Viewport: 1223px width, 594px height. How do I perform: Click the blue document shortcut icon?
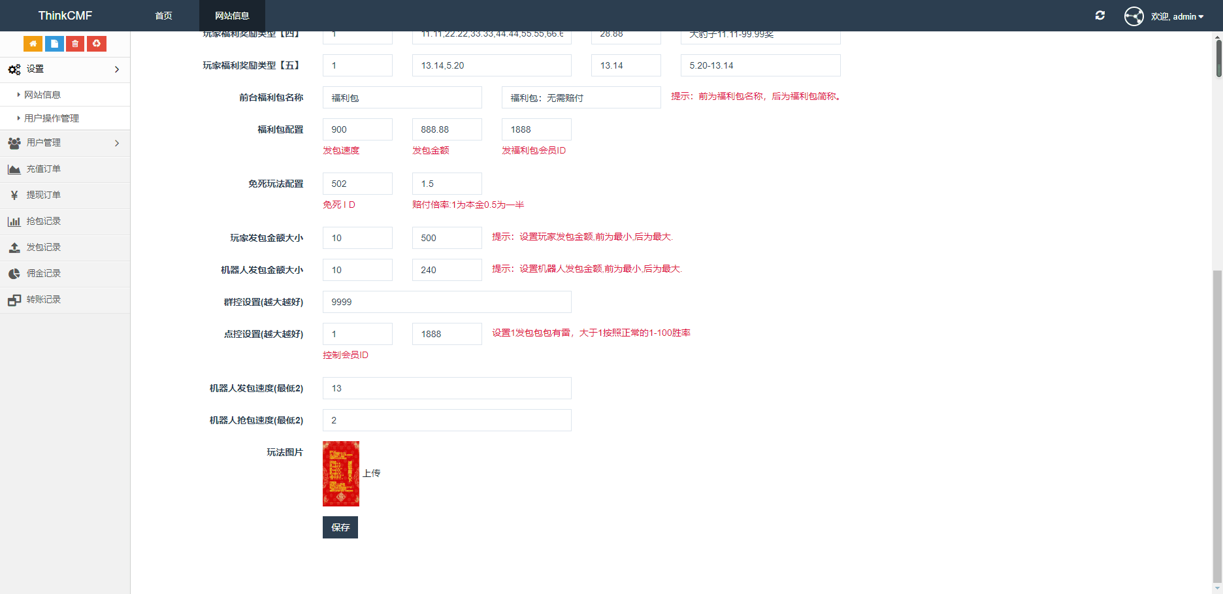[x=54, y=44]
